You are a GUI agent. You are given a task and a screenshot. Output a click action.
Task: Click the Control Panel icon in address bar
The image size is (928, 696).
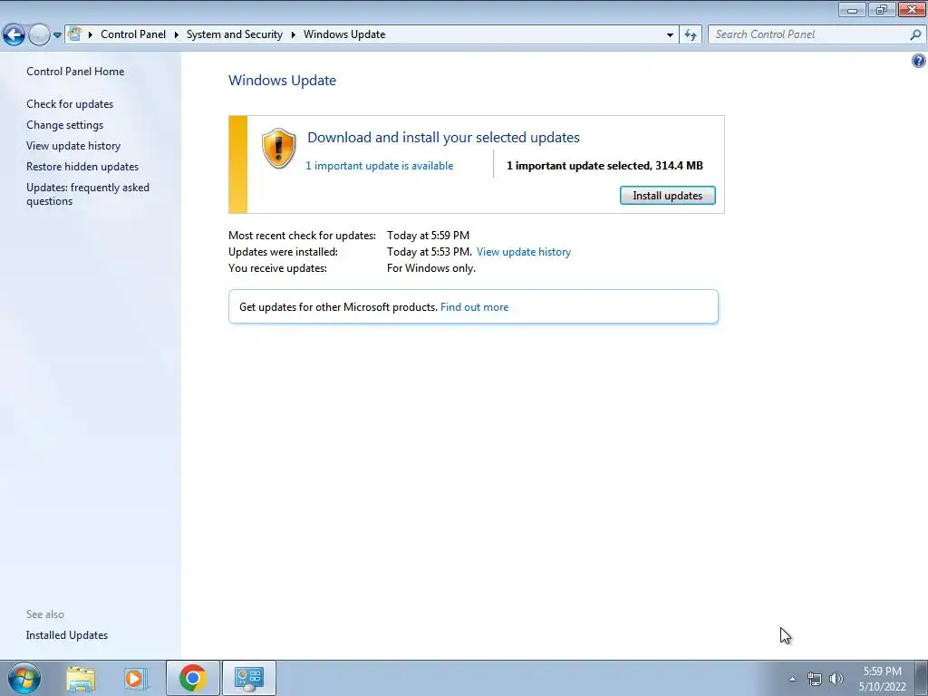point(74,34)
